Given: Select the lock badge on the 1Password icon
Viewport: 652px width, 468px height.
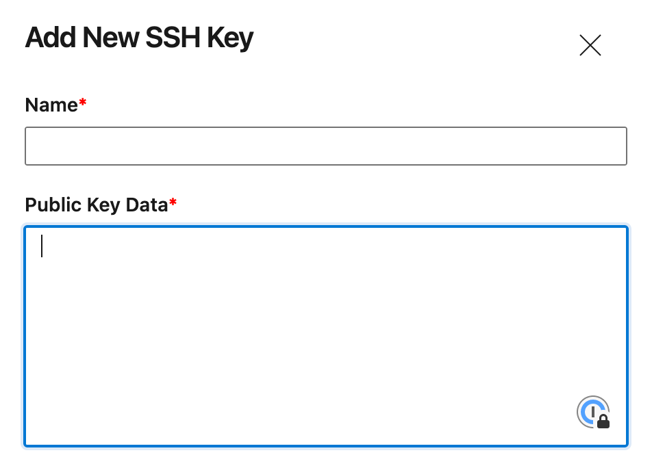Looking at the screenshot, I should click(x=602, y=419).
